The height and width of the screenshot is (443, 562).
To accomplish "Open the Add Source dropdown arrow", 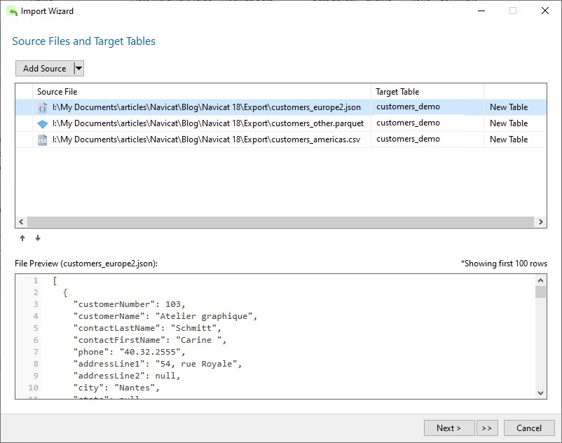I will [79, 69].
